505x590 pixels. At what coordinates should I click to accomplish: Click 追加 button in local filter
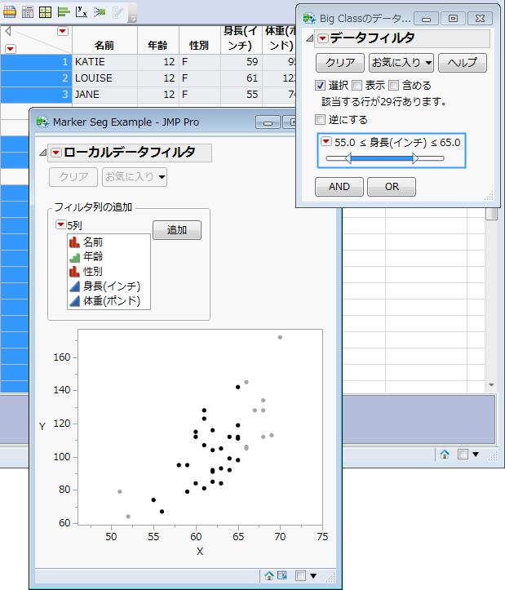click(177, 230)
